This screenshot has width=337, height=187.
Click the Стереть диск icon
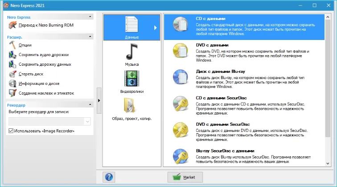click(x=12, y=74)
